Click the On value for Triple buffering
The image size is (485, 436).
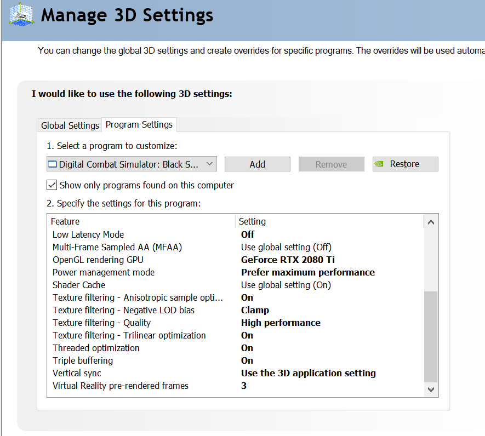point(247,360)
